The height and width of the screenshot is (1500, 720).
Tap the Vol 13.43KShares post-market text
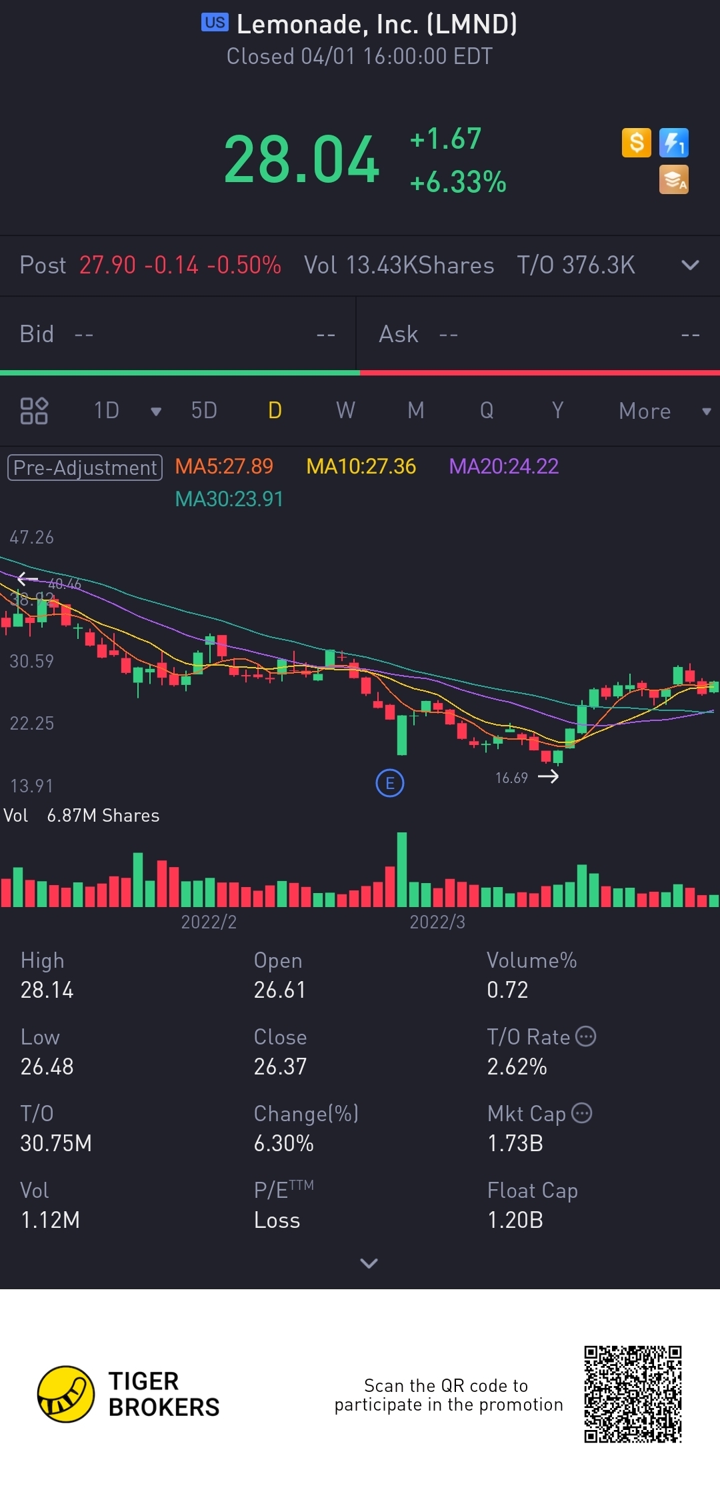[x=399, y=265]
